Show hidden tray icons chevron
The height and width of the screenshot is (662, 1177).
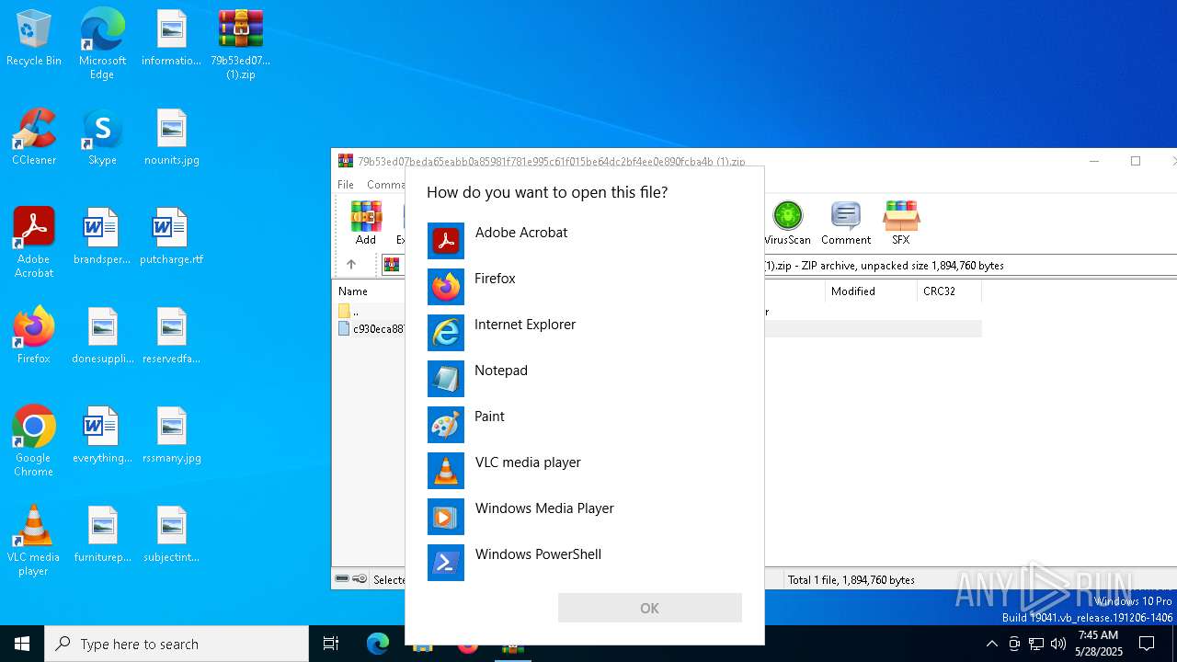click(x=991, y=644)
